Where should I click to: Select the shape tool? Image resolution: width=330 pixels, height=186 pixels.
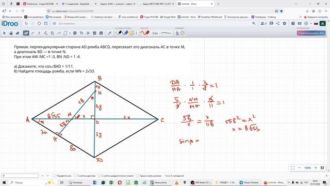point(65,33)
